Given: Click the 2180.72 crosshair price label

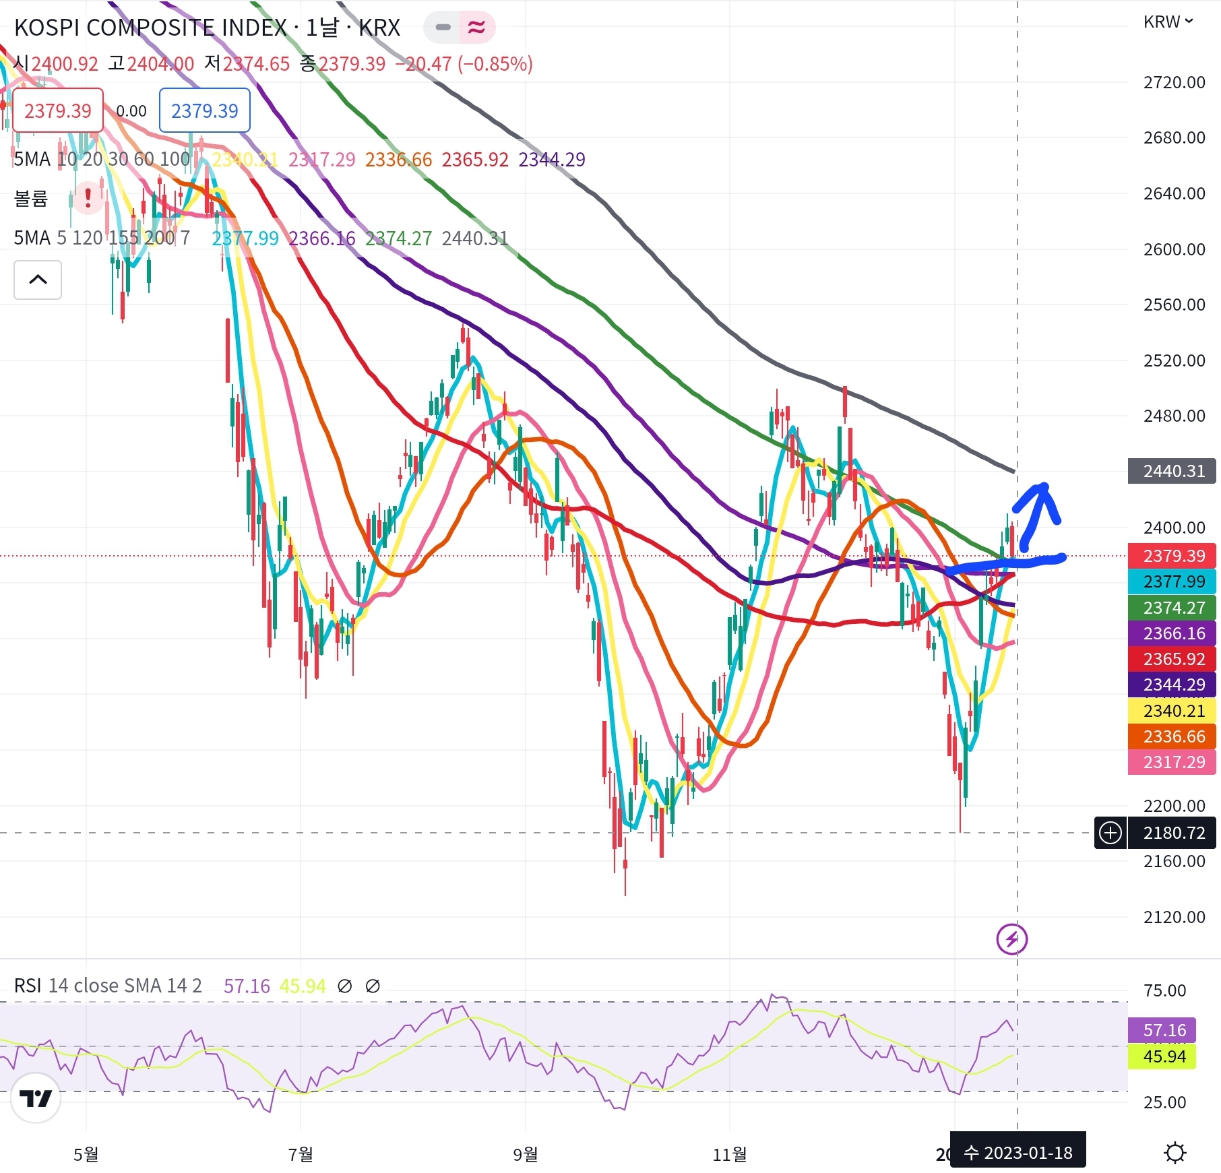Looking at the screenshot, I should point(1173,833).
